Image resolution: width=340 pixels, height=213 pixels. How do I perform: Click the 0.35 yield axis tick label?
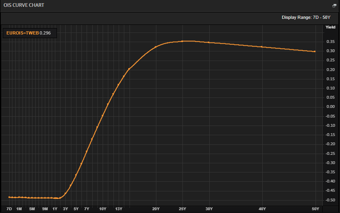click(x=330, y=42)
